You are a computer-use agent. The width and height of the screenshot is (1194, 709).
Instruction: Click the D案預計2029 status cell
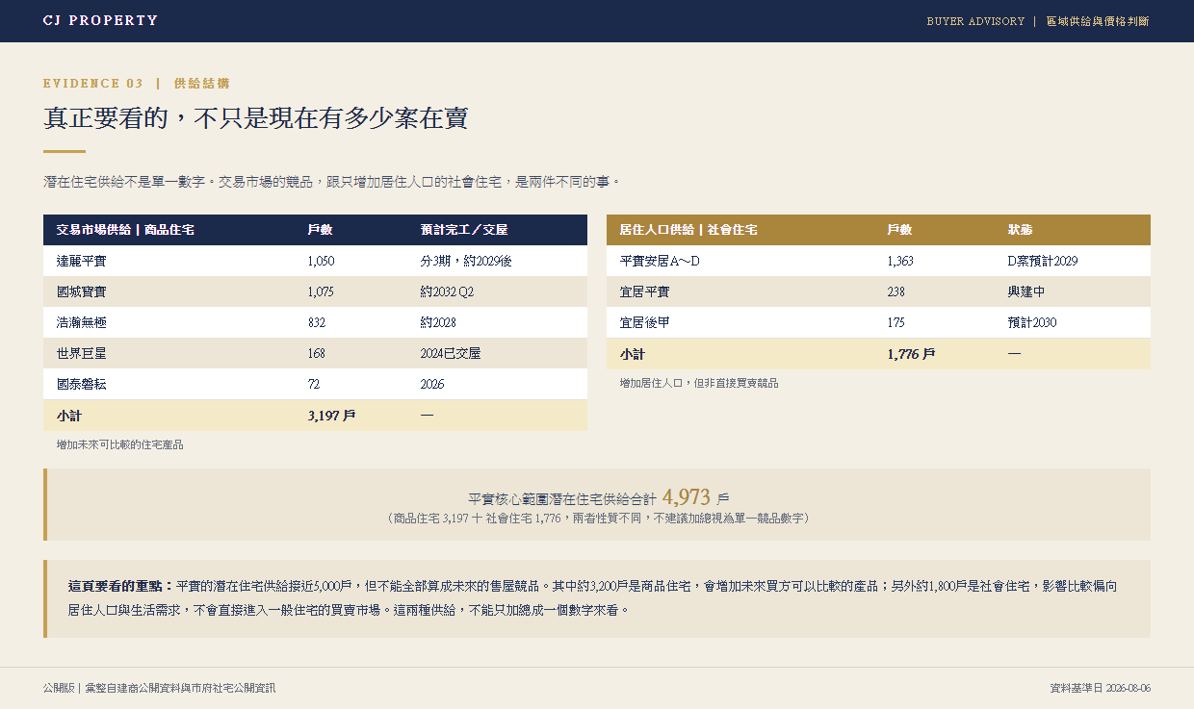(1043, 261)
